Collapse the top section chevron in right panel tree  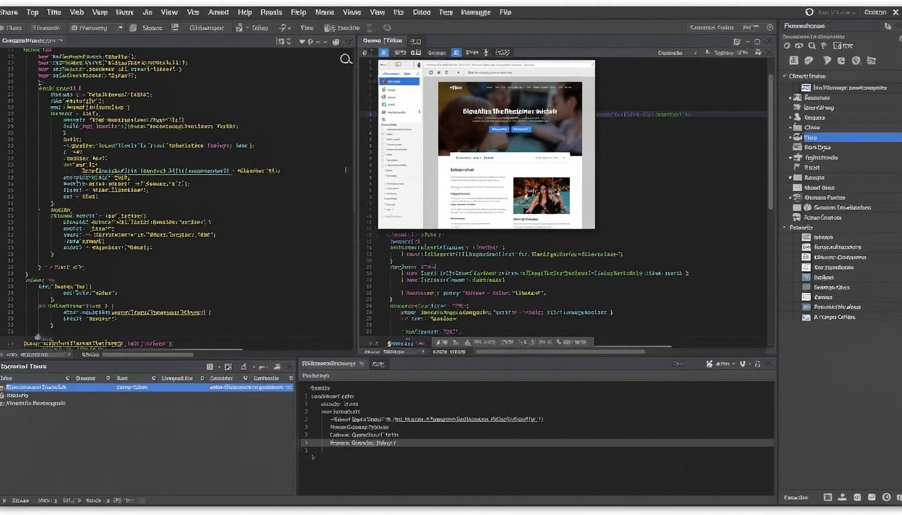tap(785, 76)
